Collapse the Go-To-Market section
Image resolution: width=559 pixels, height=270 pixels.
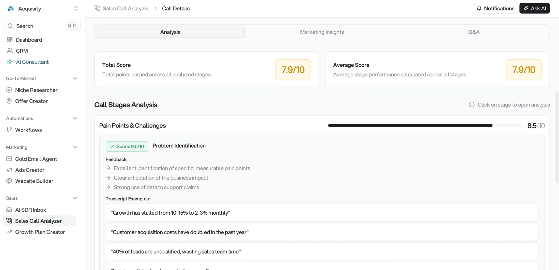pyautogui.click(x=75, y=78)
